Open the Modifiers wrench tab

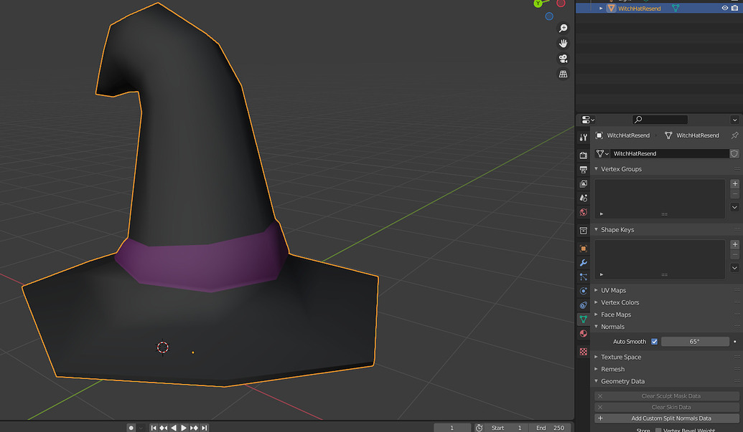point(584,263)
